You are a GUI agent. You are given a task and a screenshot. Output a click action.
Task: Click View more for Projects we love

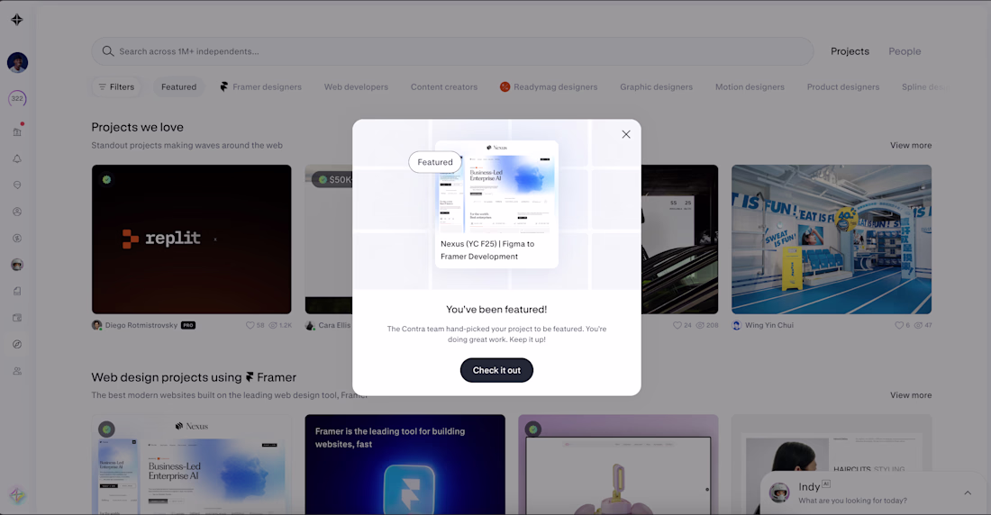[x=911, y=145]
